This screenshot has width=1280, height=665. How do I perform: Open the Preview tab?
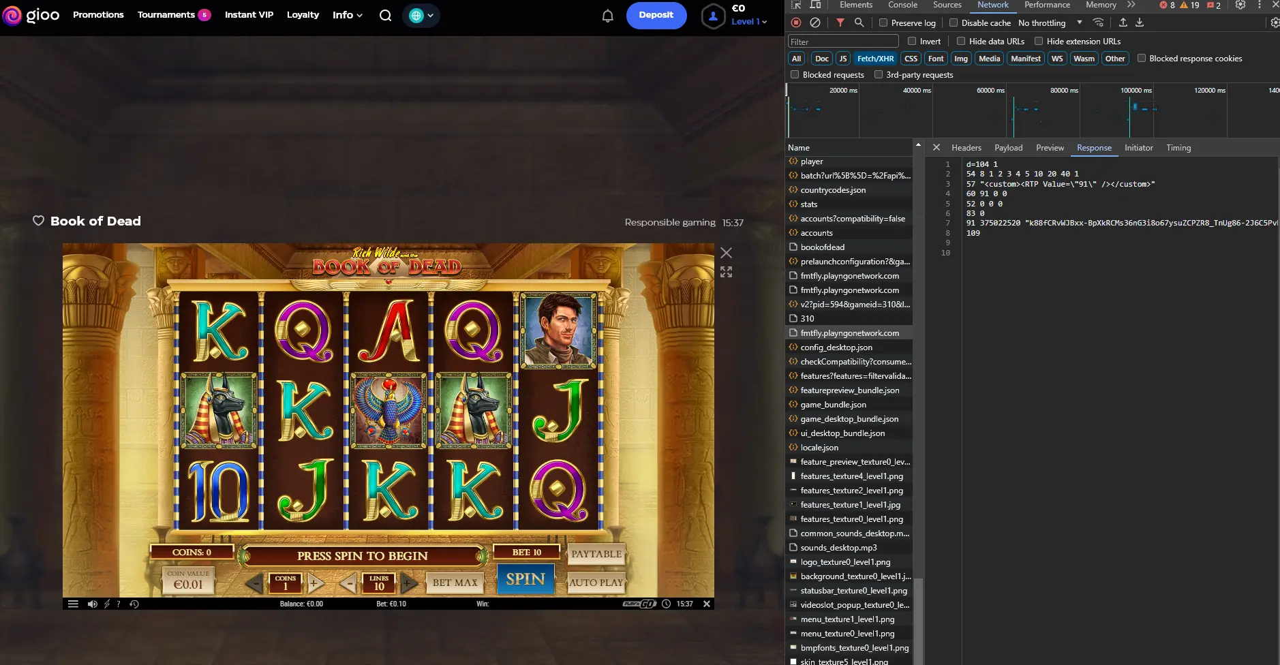(1050, 148)
